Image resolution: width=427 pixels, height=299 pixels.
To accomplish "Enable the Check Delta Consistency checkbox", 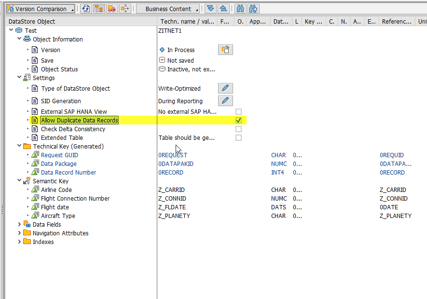I will pyautogui.click(x=238, y=129).
